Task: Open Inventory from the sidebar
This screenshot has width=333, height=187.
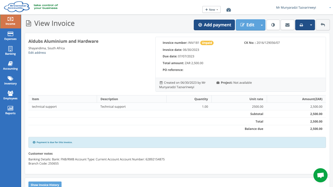Action: click(10, 81)
